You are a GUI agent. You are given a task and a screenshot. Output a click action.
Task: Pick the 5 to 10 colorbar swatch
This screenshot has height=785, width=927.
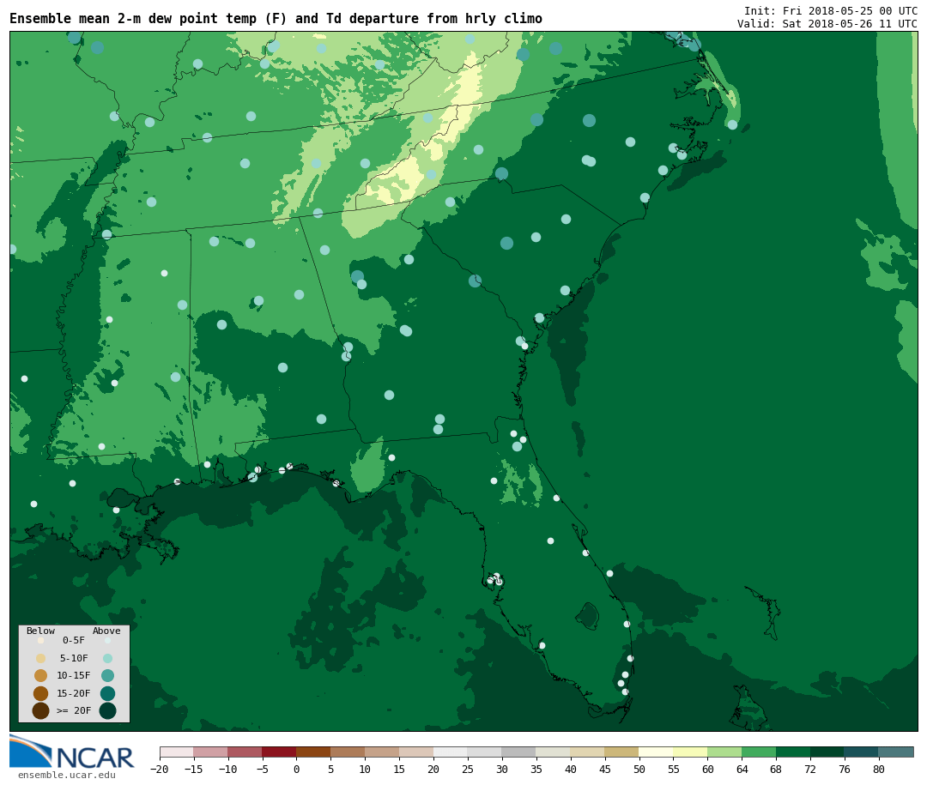coord(348,752)
